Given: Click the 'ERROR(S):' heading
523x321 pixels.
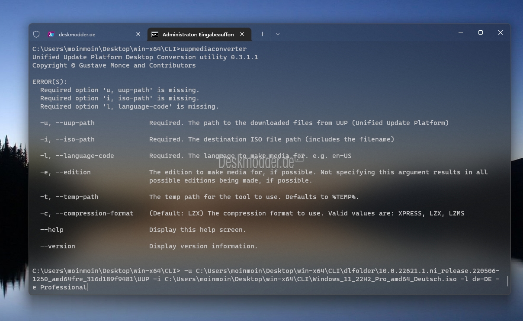Looking at the screenshot, I should point(50,82).
